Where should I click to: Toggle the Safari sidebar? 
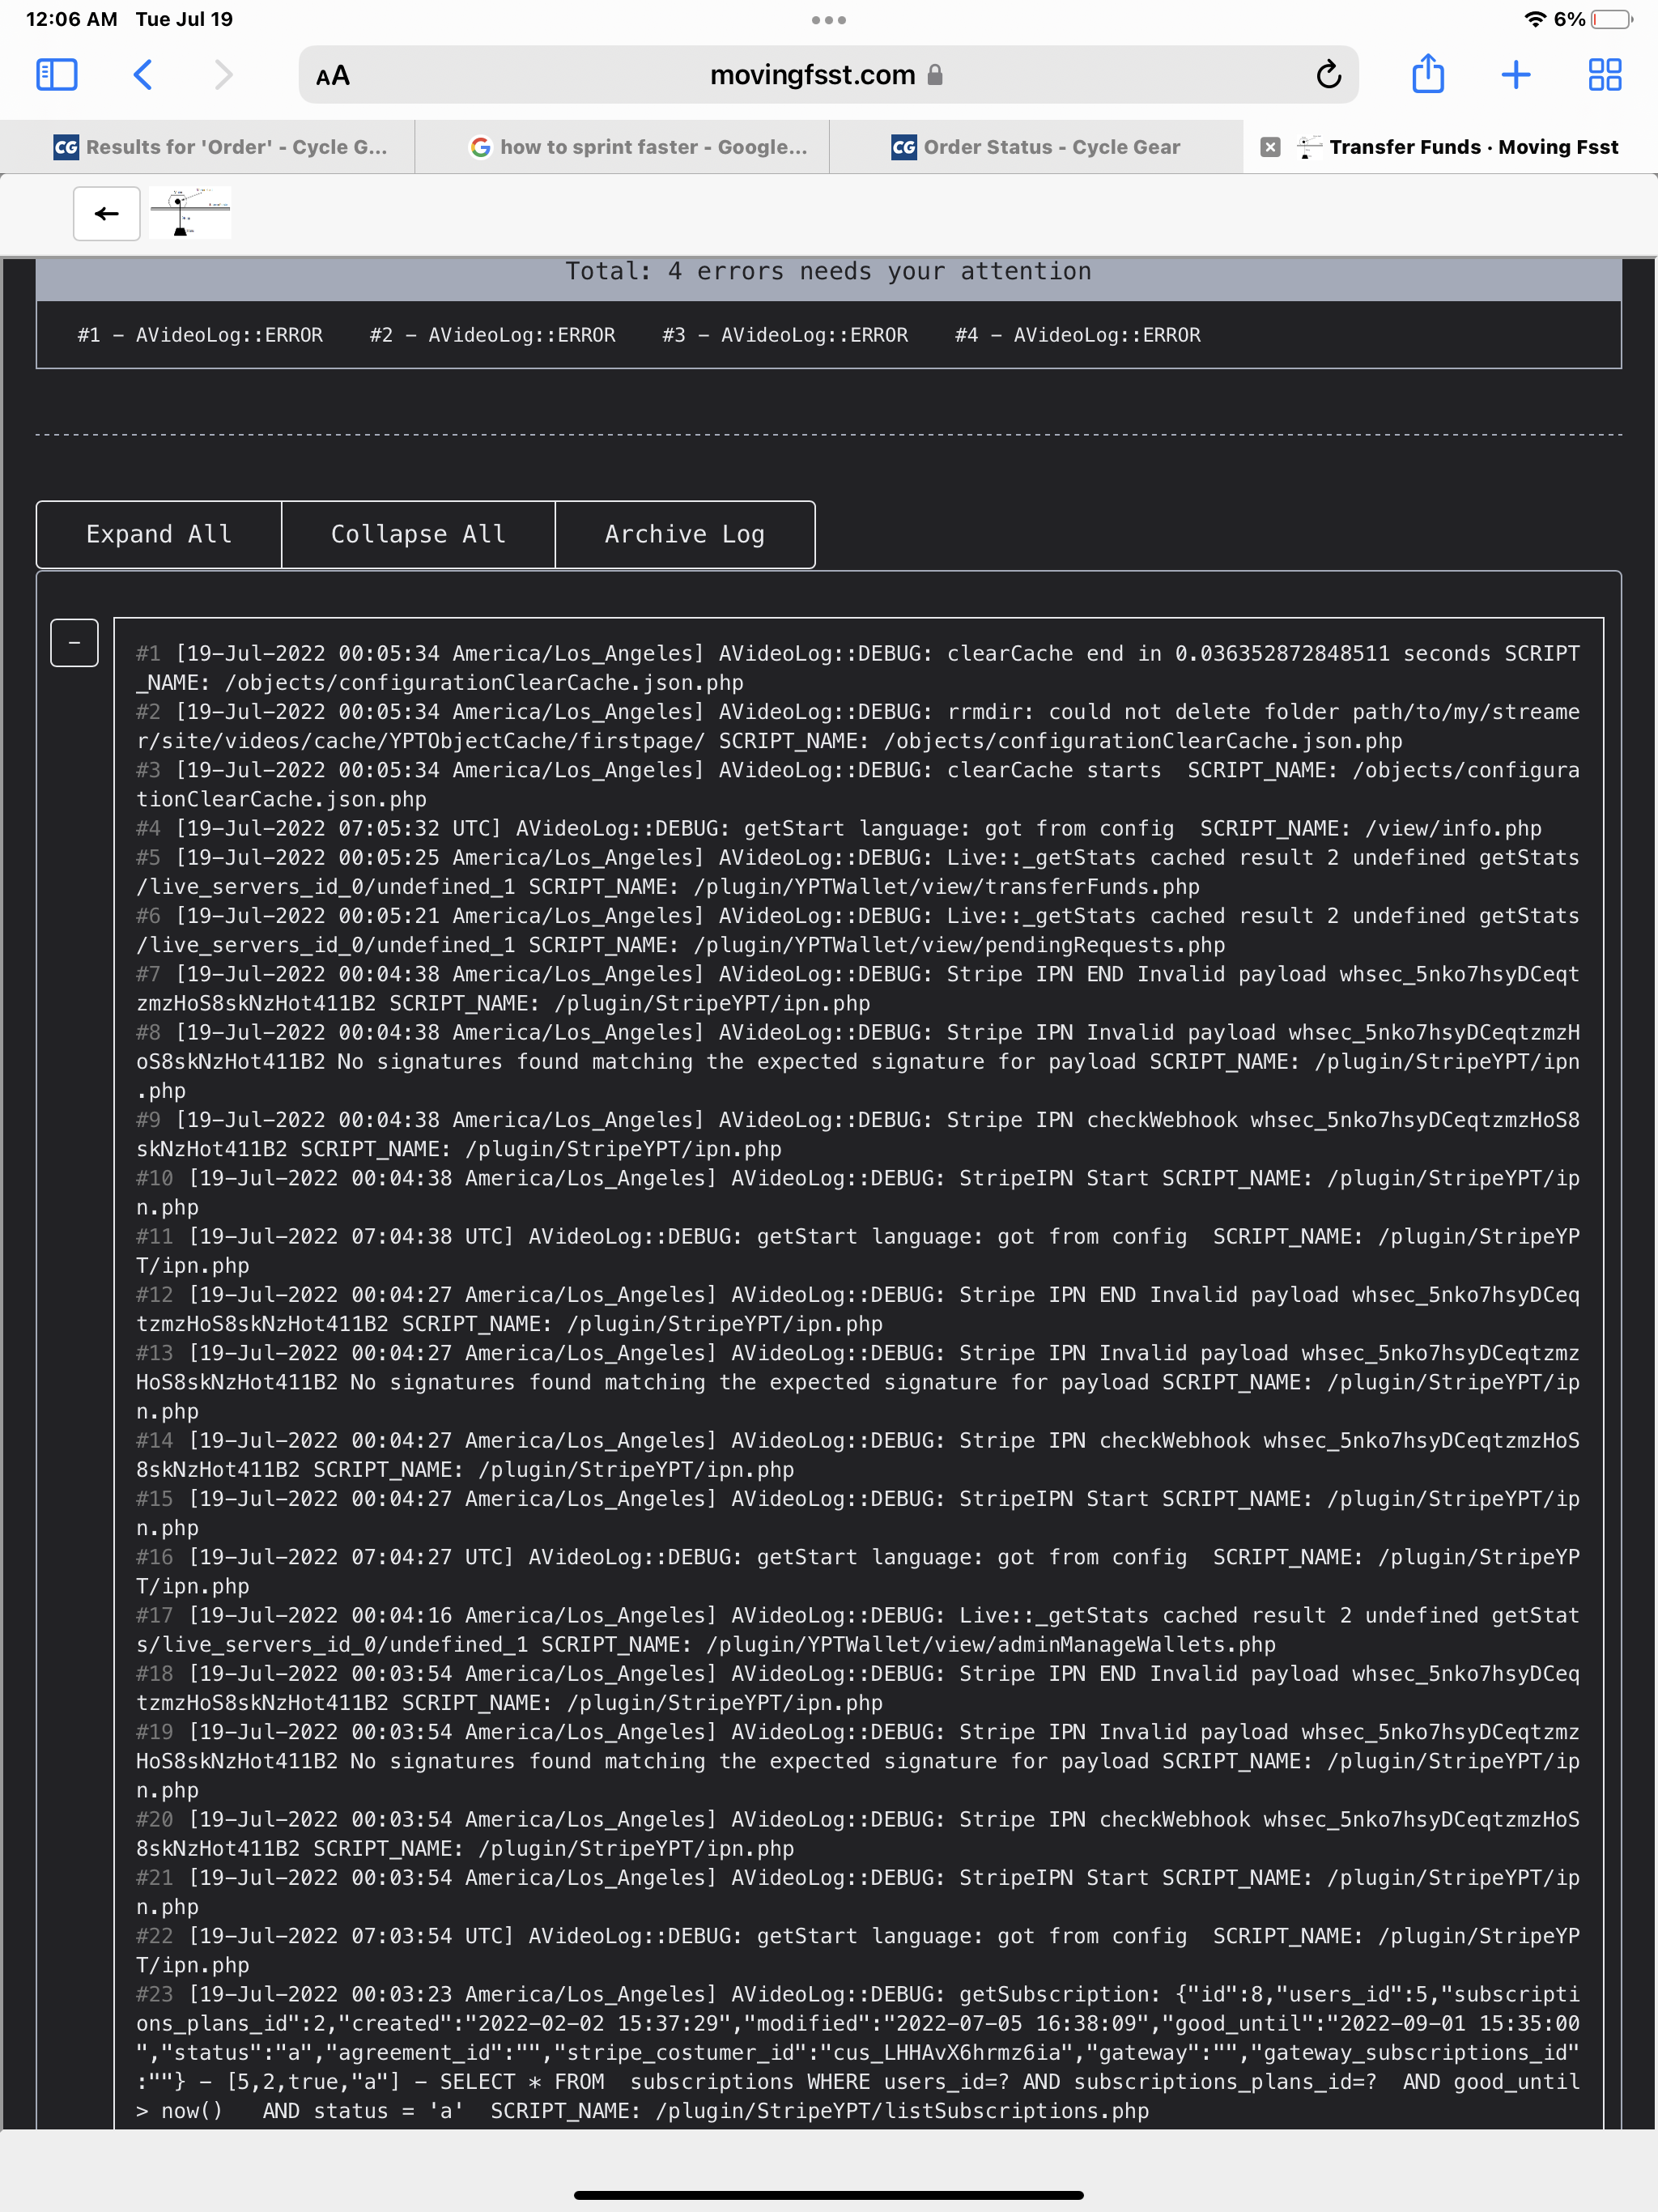(57, 74)
